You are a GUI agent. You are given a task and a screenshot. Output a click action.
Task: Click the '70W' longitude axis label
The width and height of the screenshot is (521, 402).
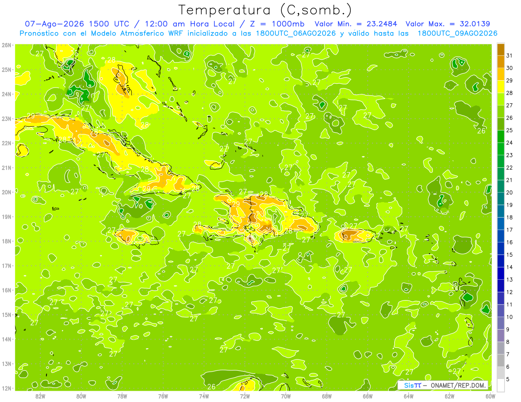pos(286,396)
